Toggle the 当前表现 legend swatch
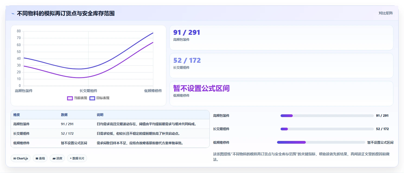Image resolution: width=404 pixels, height=173 pixels. coord(70,98)
